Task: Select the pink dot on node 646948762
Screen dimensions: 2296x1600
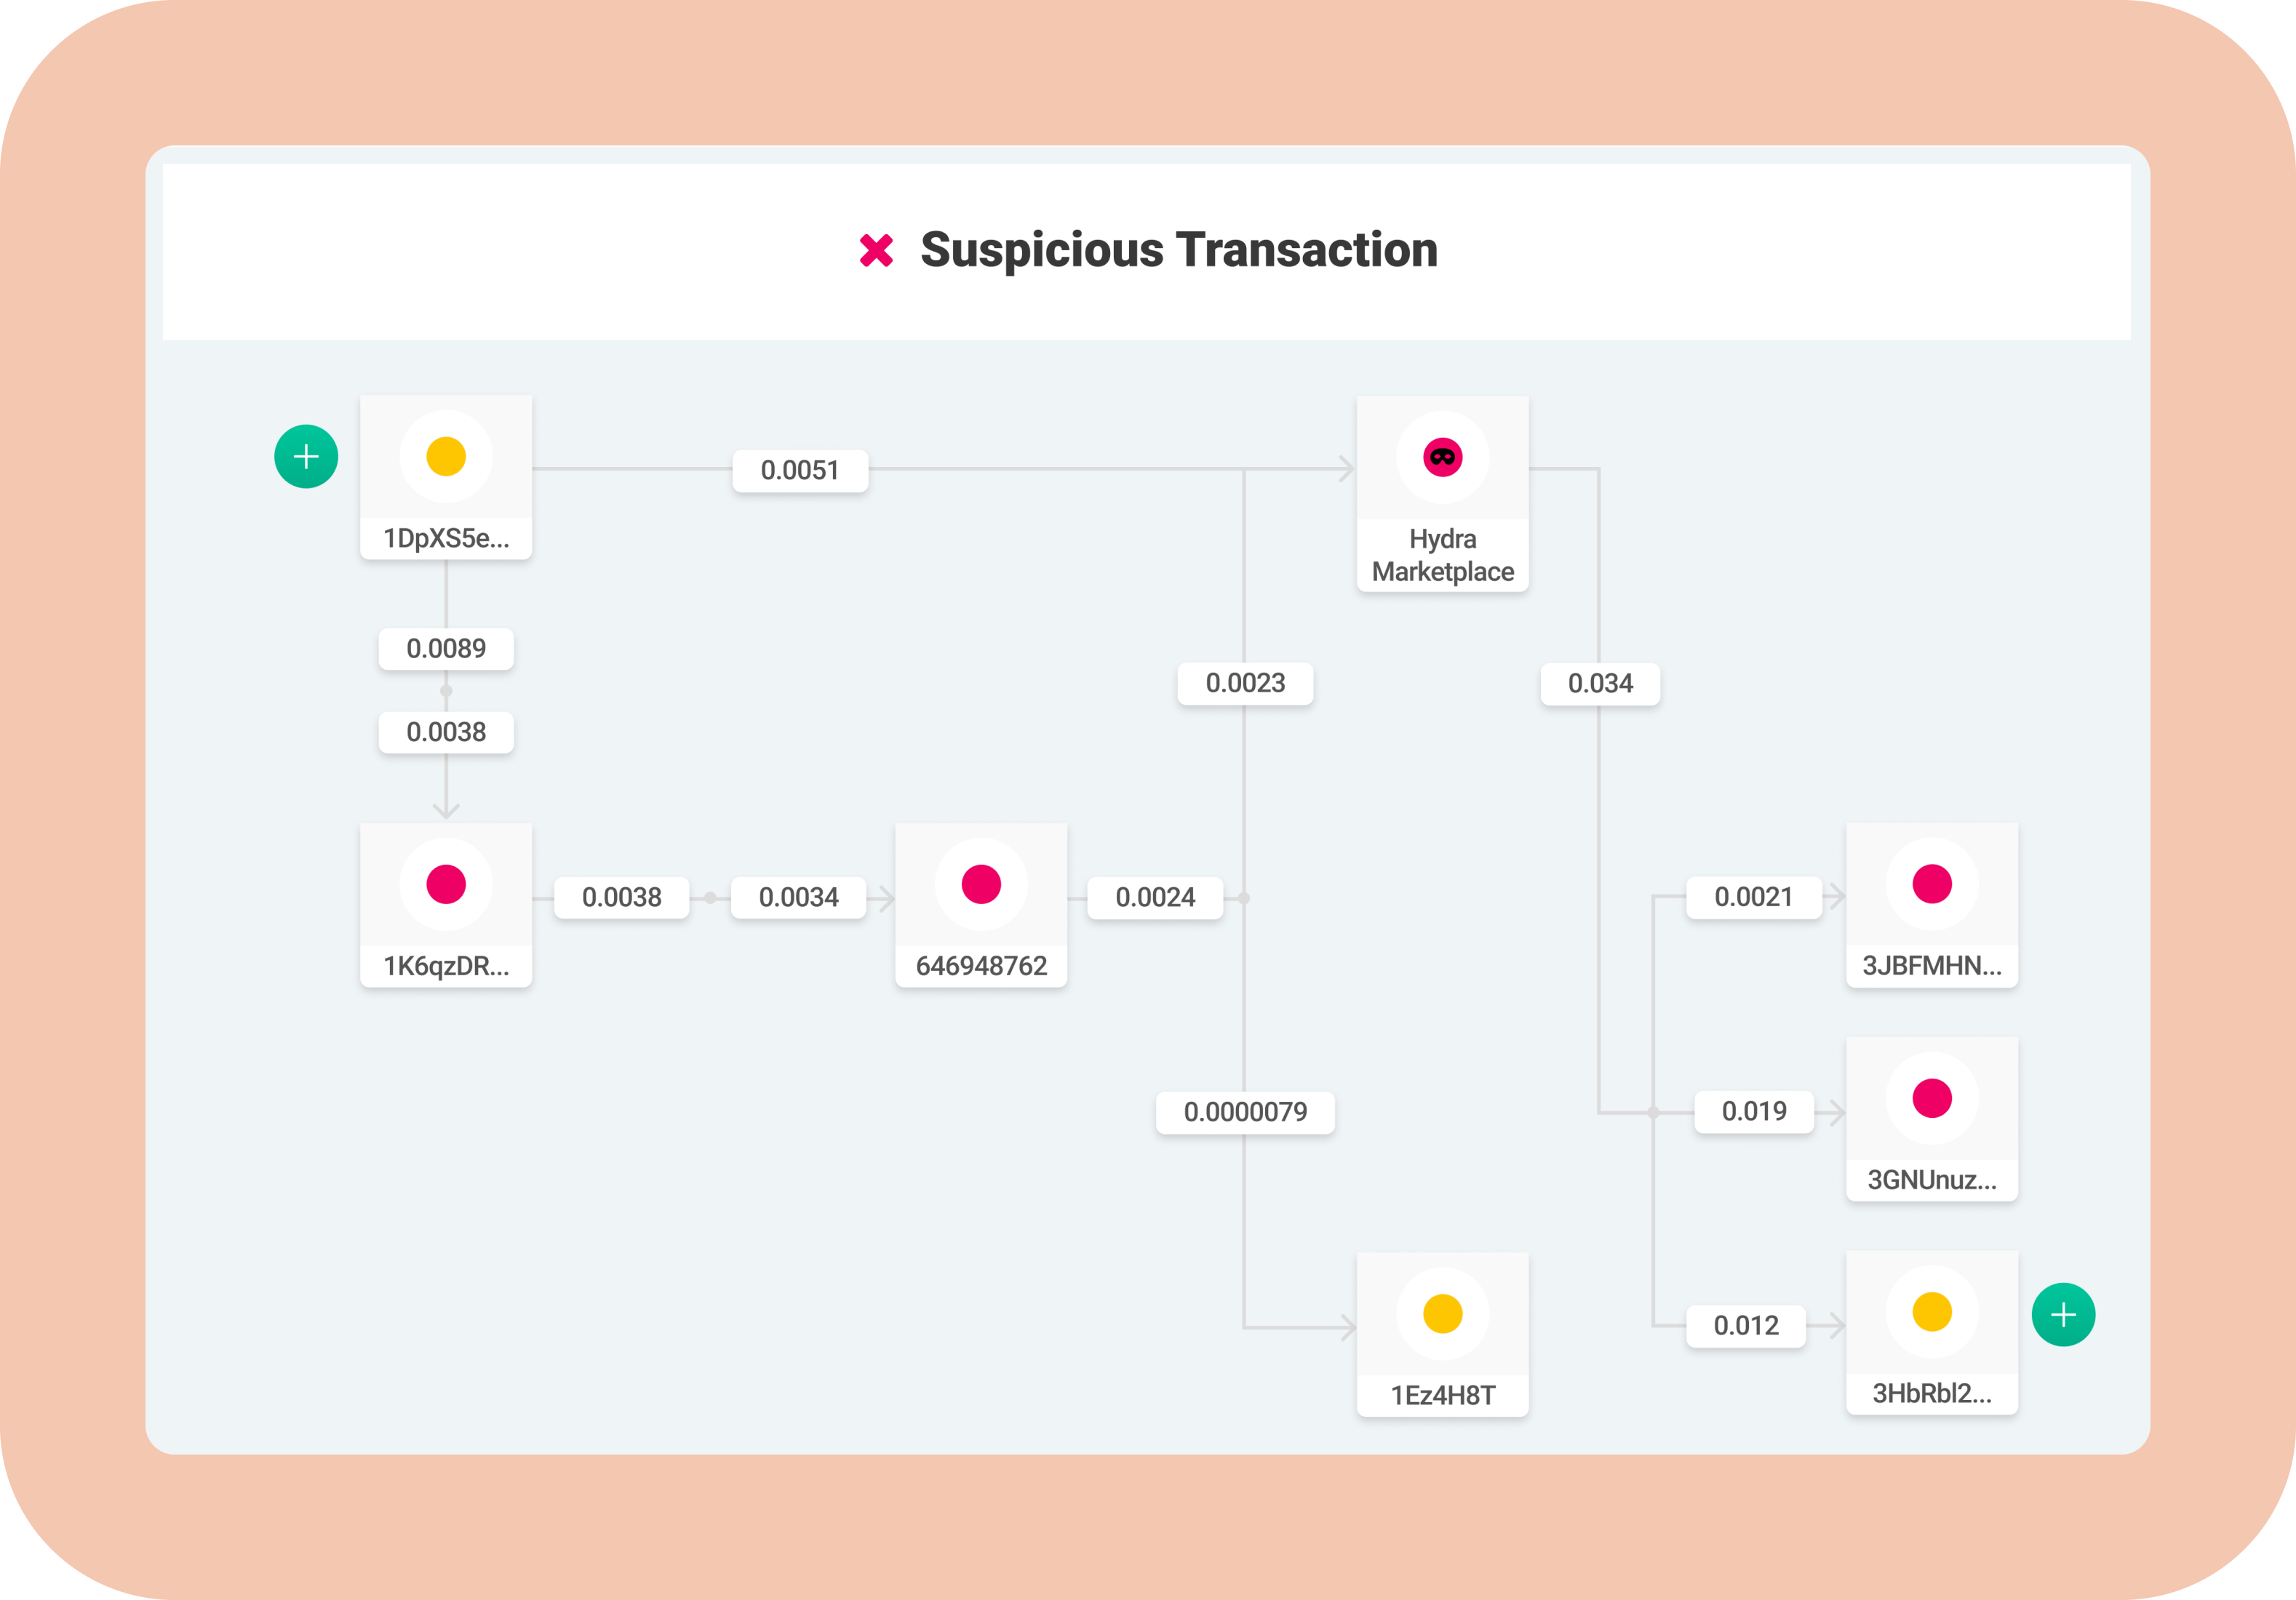Action: coord(981,884)
